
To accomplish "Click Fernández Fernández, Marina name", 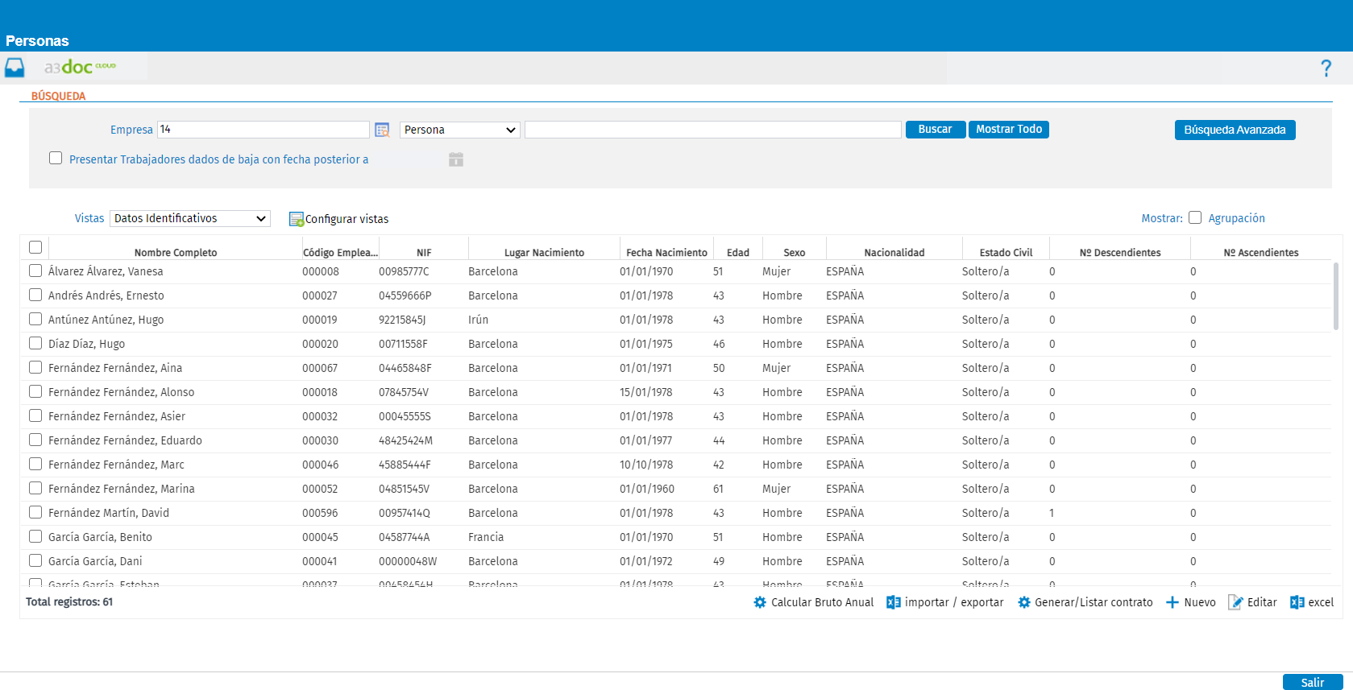I will (122, 489).
